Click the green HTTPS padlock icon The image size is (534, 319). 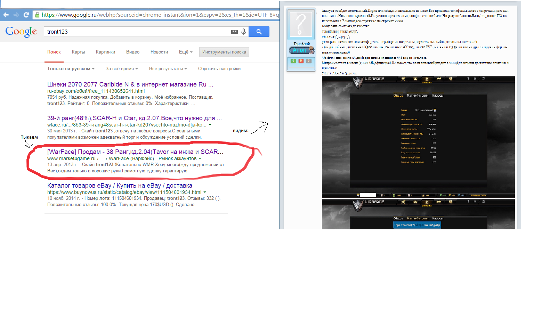point(37,15)
